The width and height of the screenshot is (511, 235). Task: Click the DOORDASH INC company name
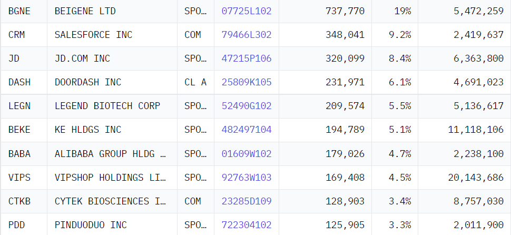point(88,82)
